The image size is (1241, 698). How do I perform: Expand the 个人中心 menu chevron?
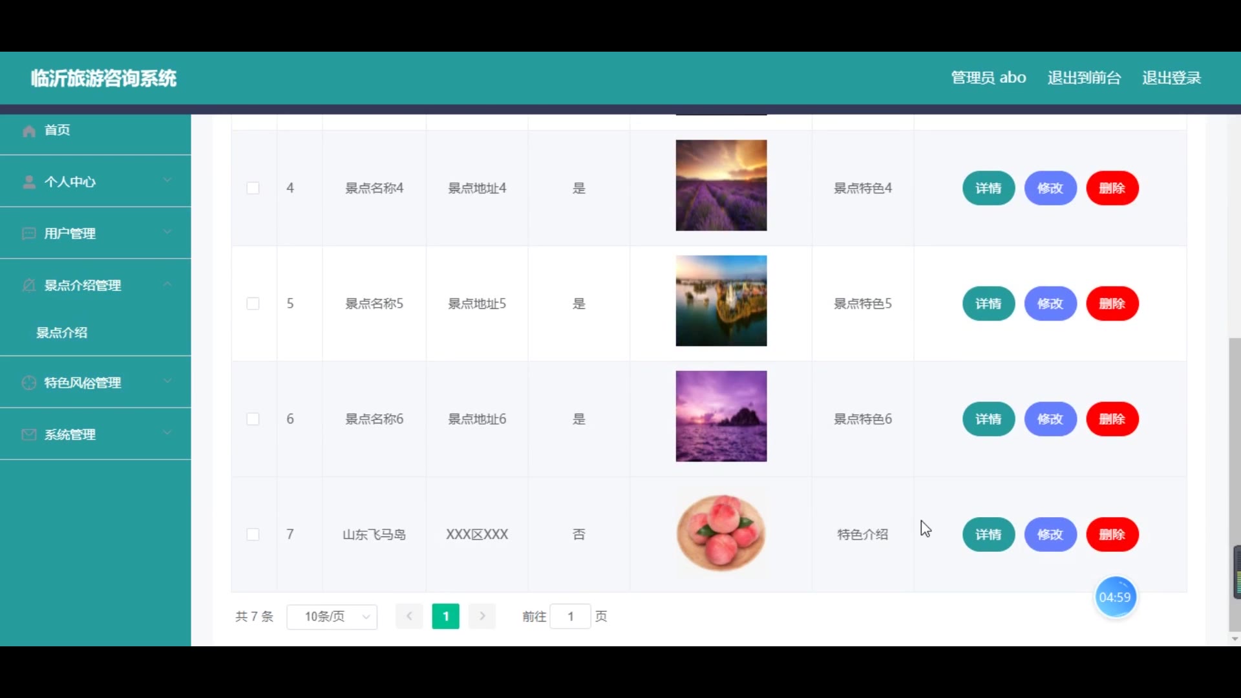pyautogui.click(x=167, y=180)
